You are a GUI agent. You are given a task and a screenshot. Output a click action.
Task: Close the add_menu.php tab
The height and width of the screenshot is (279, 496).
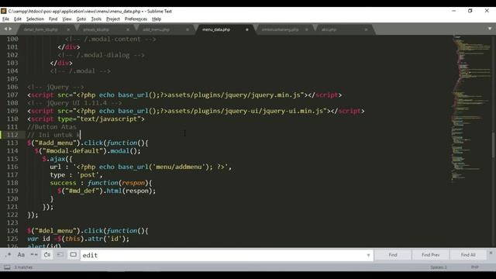(x=188, y=29)
